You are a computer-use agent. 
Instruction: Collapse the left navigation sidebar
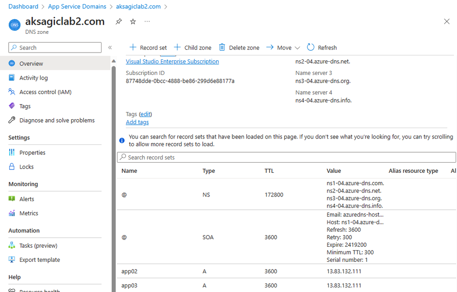coord(110,48)
